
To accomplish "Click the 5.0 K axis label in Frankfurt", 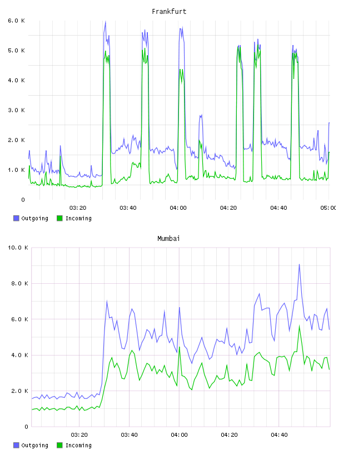I will pyautogui.click(x=17, y=51).
